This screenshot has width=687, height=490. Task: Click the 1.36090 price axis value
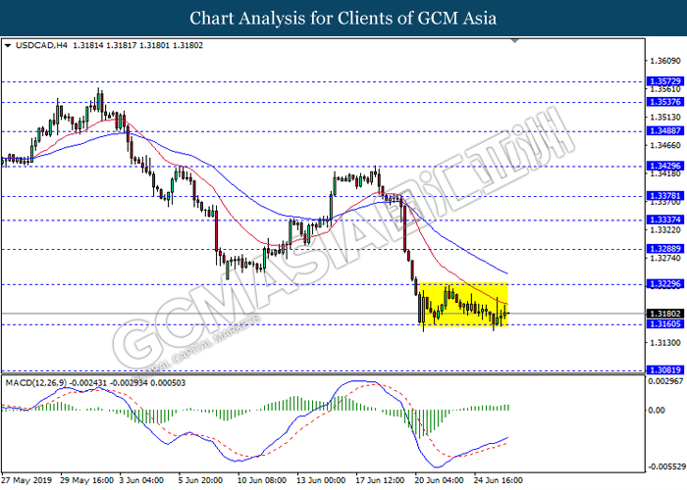pos(665,61)
